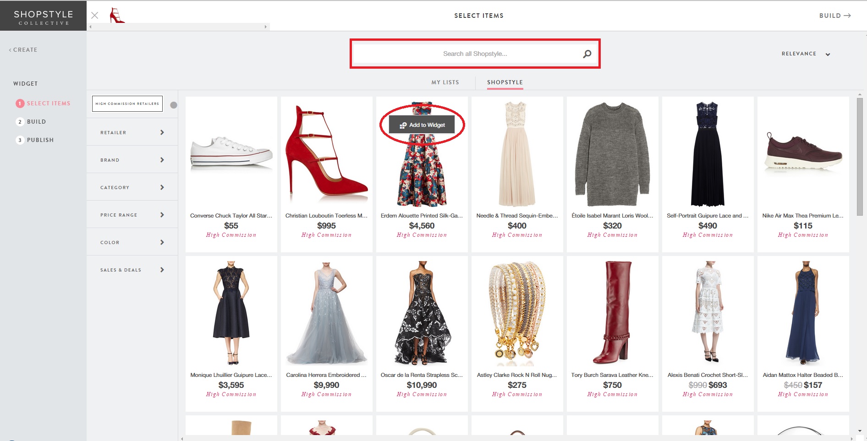Expand the Retailer filter
The image size is (867, 441).
tap(132, 132)
